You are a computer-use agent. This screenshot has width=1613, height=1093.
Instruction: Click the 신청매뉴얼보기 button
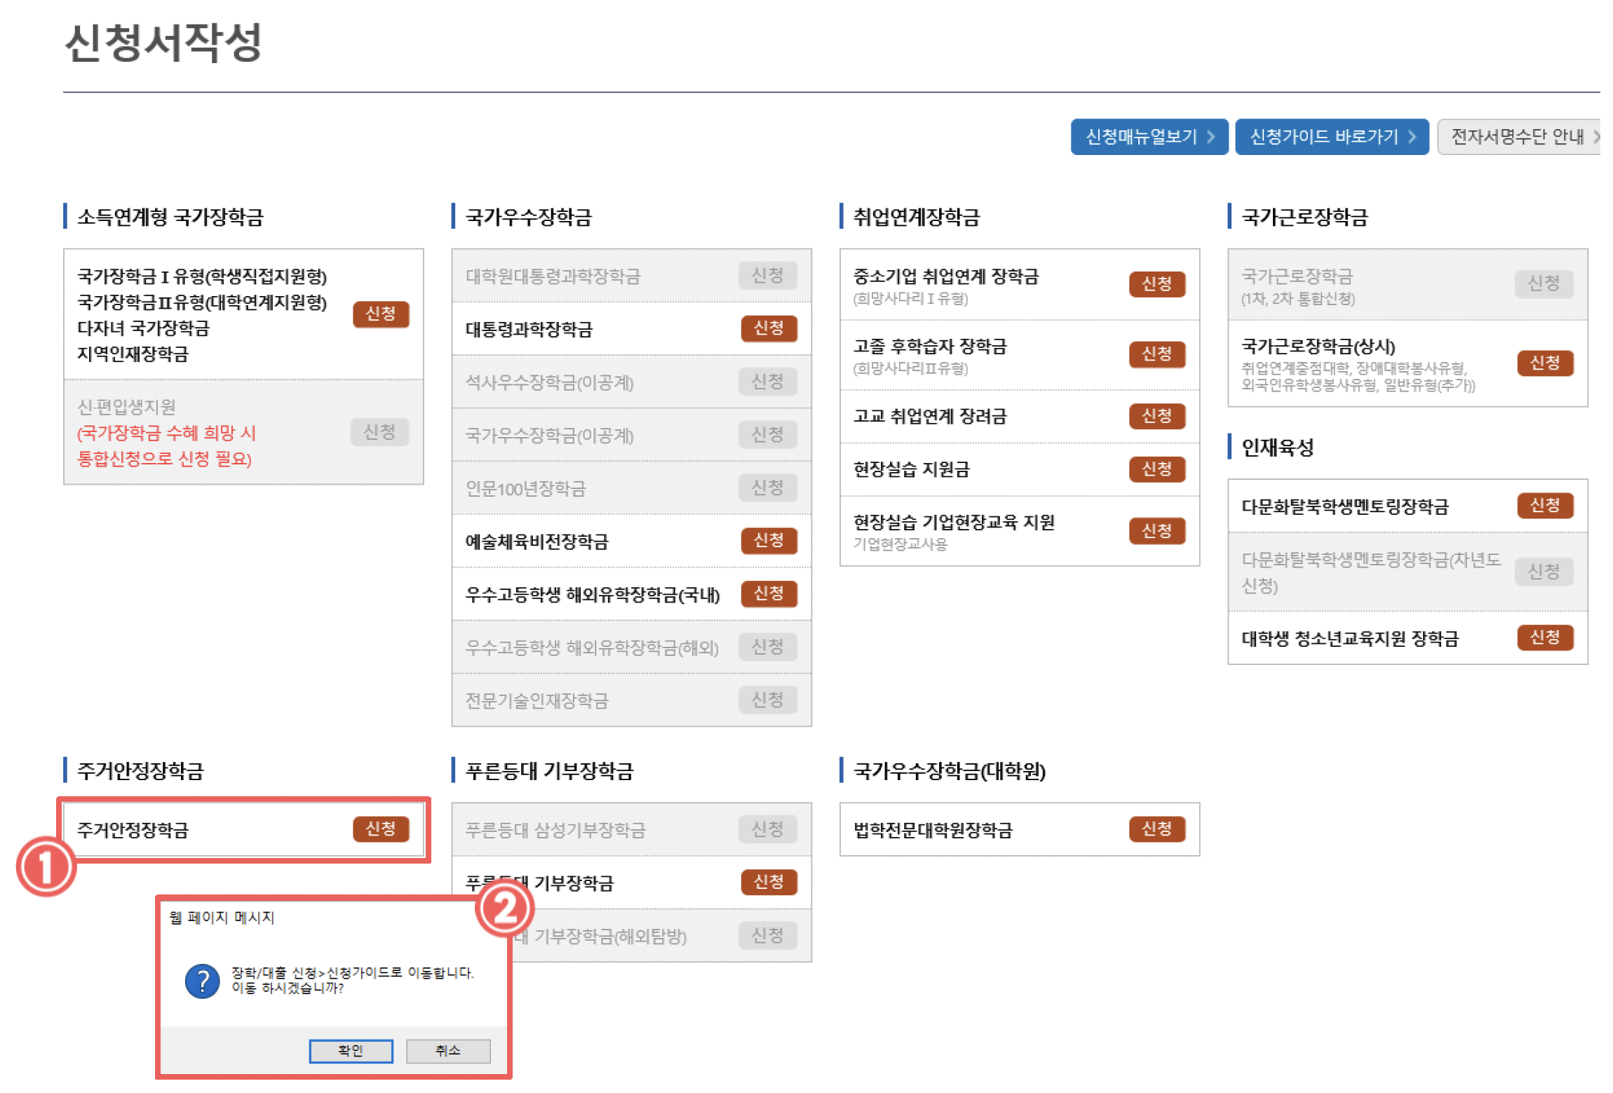pyautogui.click(x=1148, y=137)
